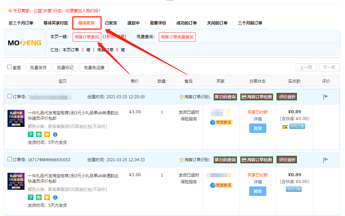Viewport: 345px width, 216px height.
Task: Click 批量标记 button
Action: tap(65, 67)
